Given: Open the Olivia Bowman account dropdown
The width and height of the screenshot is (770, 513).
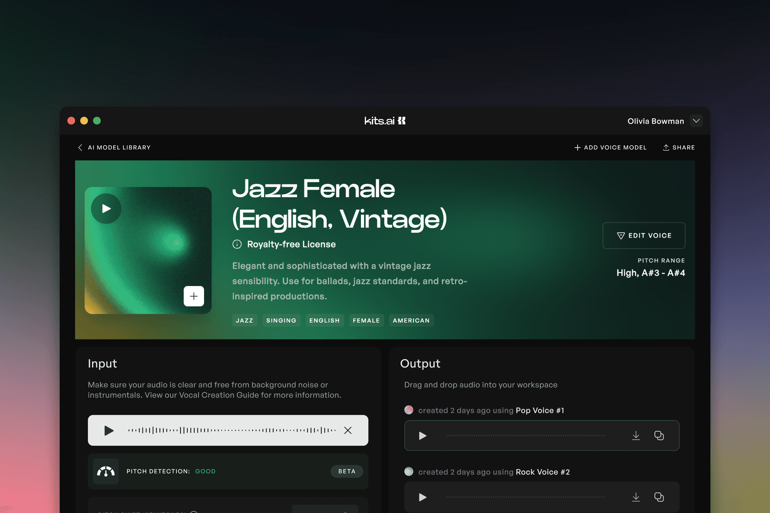Looking at the screenshot, I should tap(696, 121).
